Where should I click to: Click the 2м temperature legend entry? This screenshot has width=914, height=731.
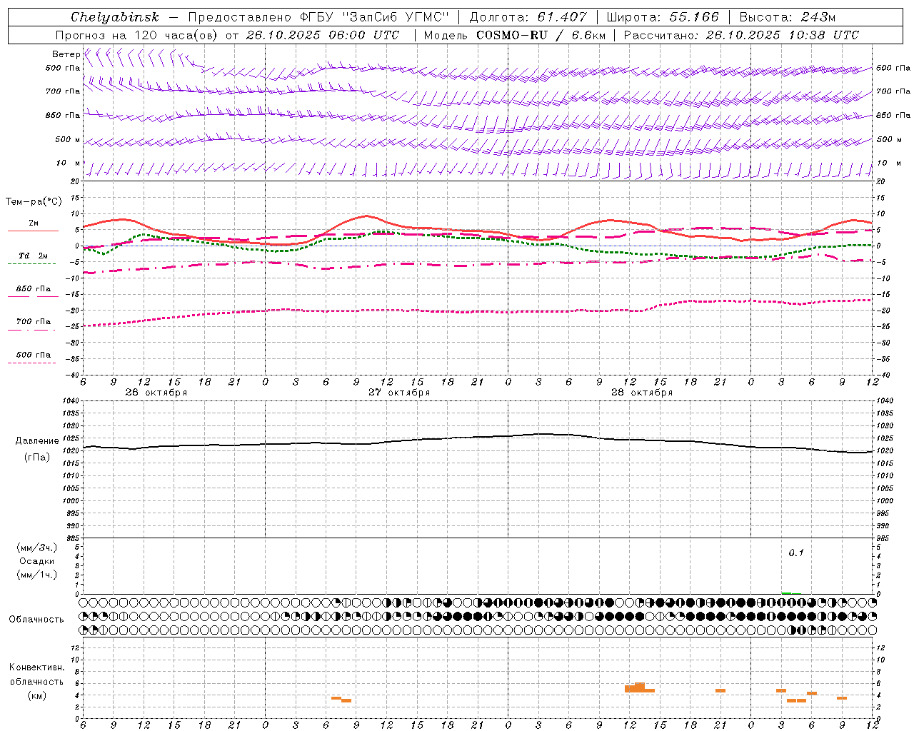tap(33, 223)
